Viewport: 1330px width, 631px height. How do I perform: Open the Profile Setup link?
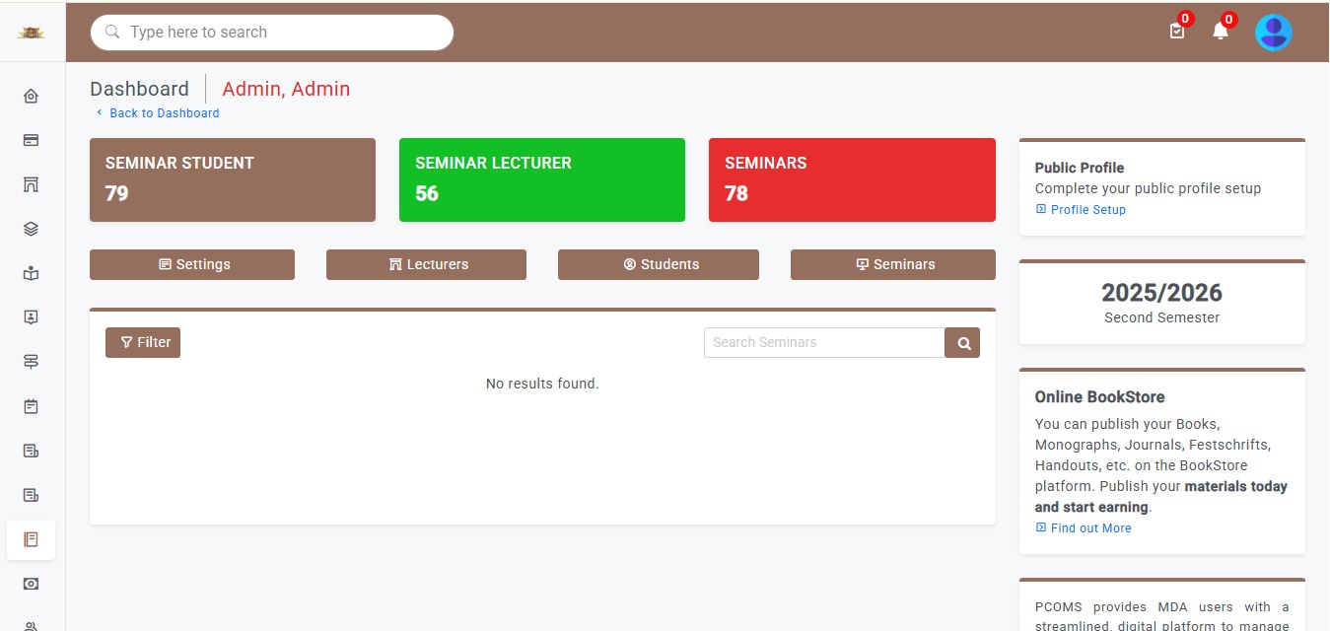coord(1087,210)
